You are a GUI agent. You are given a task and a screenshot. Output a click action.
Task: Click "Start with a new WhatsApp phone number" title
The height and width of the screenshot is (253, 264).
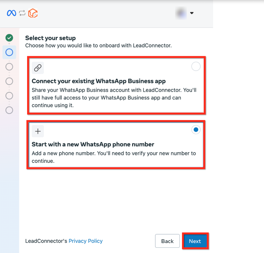pyautogui.click(x=93, y=144)
